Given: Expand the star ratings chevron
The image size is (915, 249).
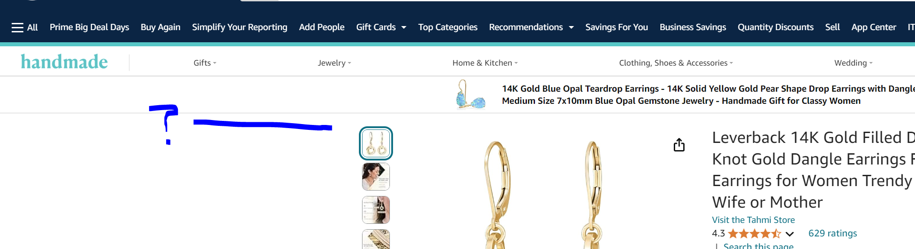Looking at the screenshot, I should tap(790, 234).
